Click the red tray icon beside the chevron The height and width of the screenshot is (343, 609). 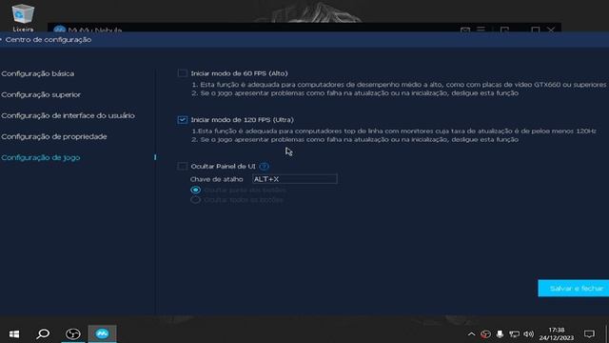tap(485, 334)
